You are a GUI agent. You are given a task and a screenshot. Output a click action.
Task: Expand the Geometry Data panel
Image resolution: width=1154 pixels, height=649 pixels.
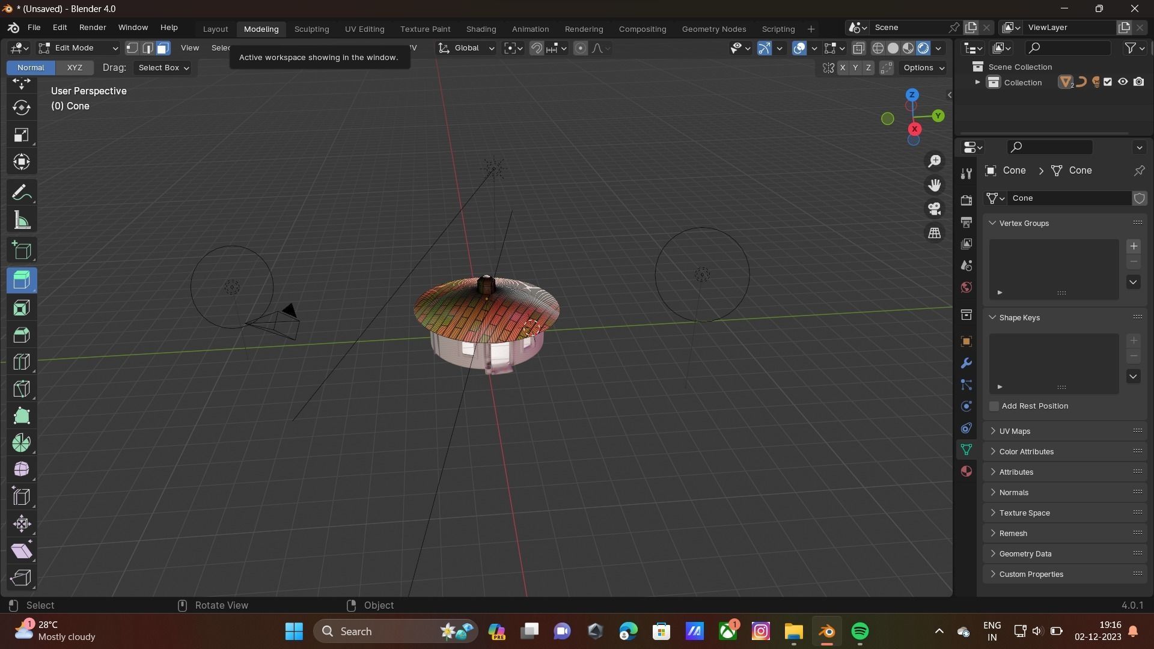(992, 553)
